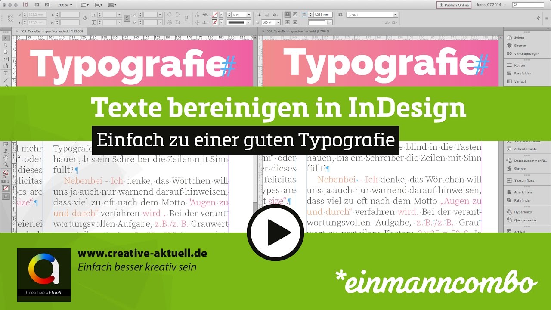Click the stroke weight stepper arrows
Screen dimensions: 551x310
pos(229,15)
